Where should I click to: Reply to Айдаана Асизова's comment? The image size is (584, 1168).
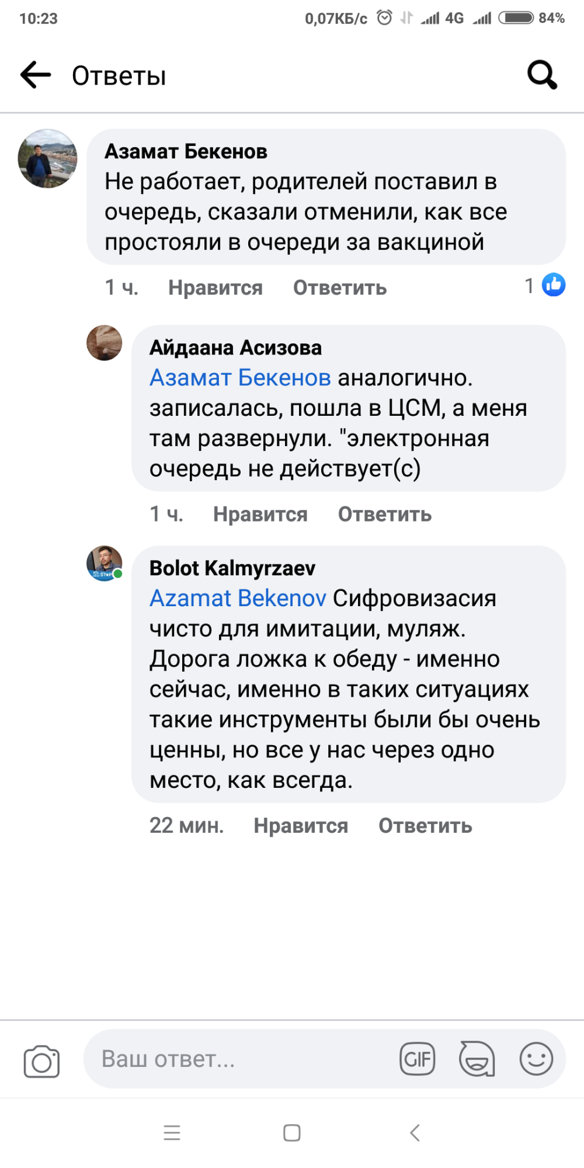385,515
